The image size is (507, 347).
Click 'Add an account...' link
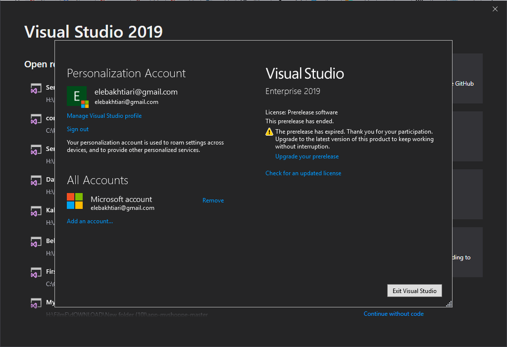[90, 221]
